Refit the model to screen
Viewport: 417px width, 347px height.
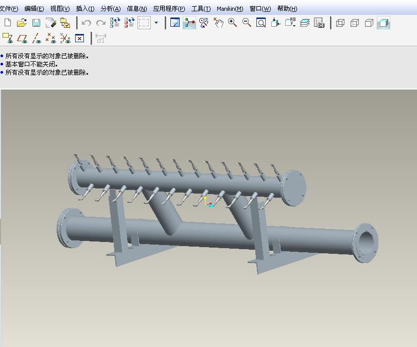(261, 23)
